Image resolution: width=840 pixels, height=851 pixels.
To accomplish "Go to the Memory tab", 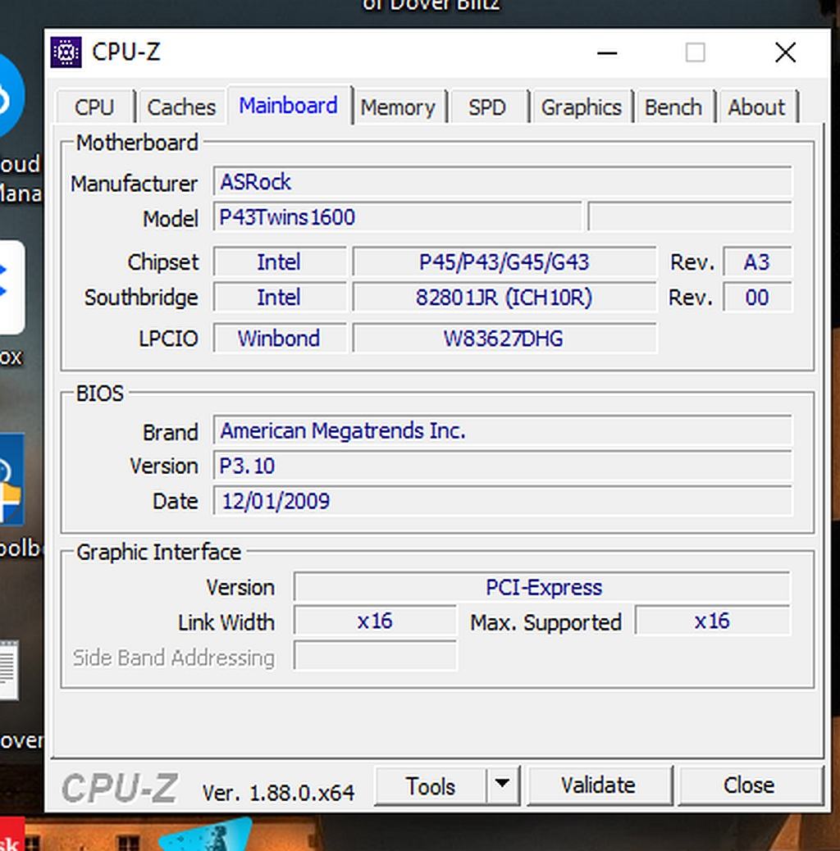I will coord(398,107).
